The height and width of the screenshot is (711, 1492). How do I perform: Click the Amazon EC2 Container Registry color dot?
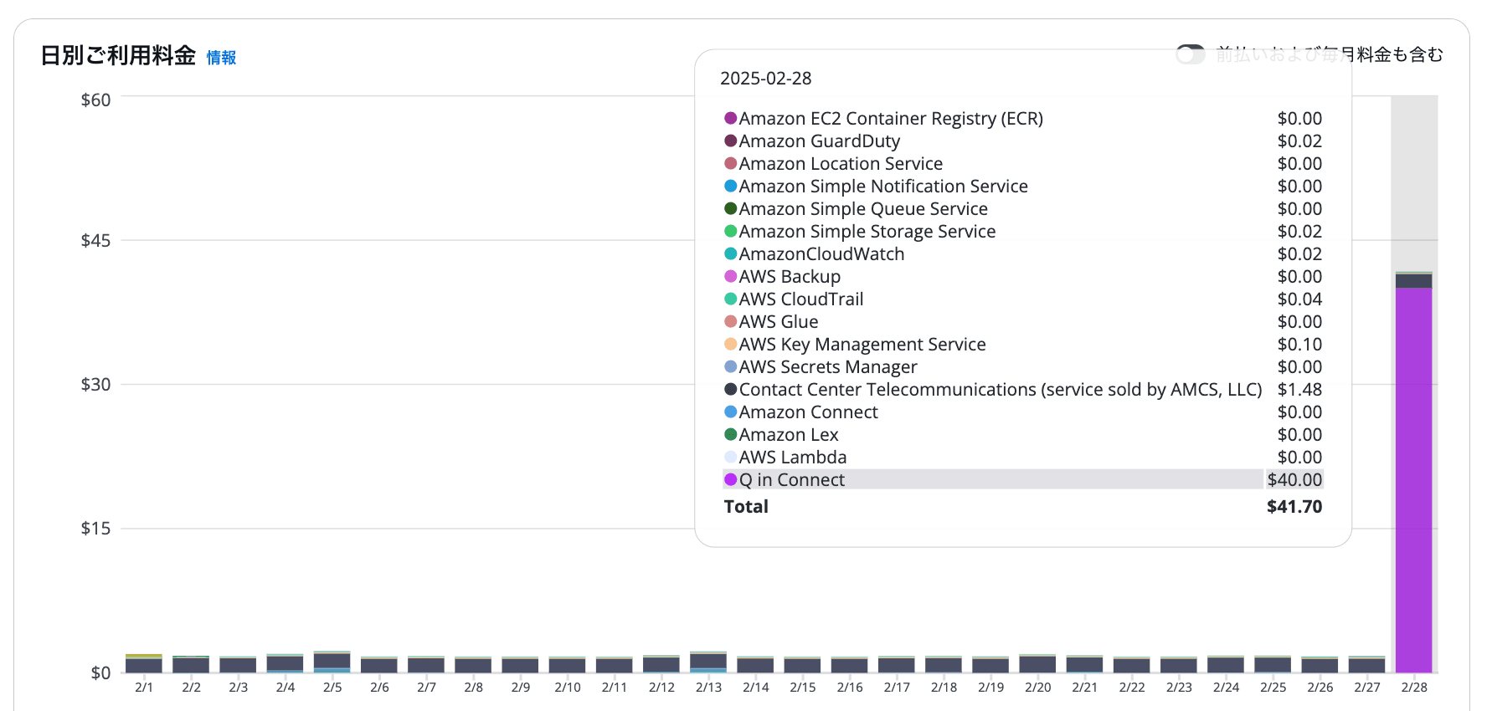730,118
